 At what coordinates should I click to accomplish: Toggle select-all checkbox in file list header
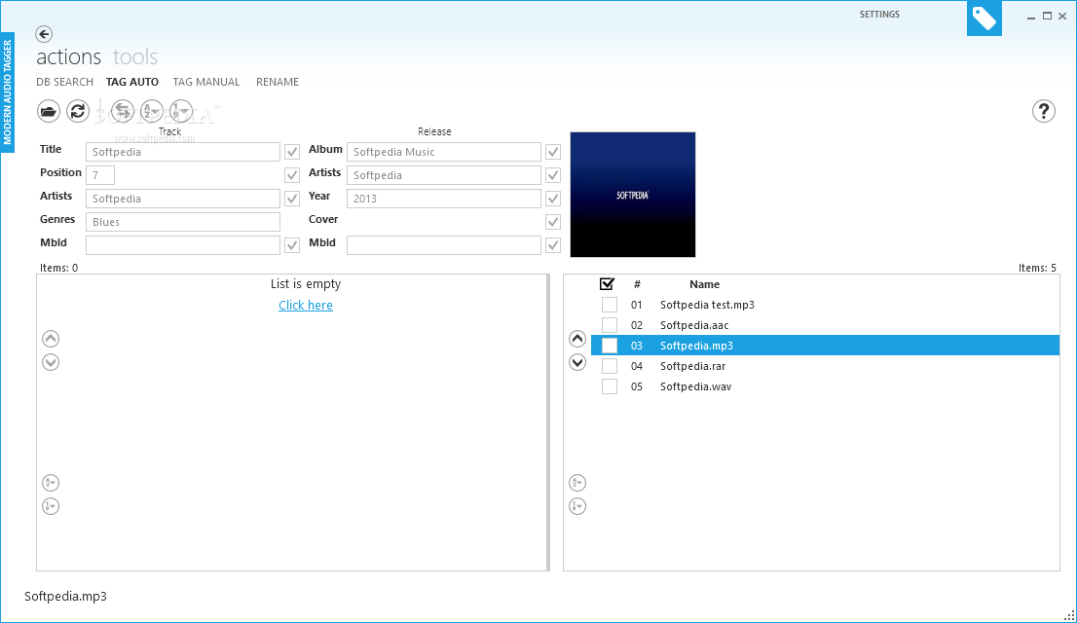(x=608, y=283)
